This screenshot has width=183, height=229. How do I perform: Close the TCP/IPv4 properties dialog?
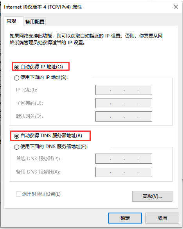tap(176, 7)
